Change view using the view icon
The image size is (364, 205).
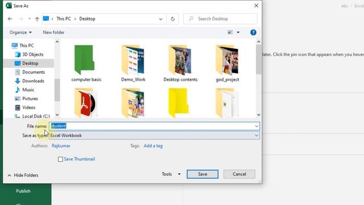click(x=230, y=32)
